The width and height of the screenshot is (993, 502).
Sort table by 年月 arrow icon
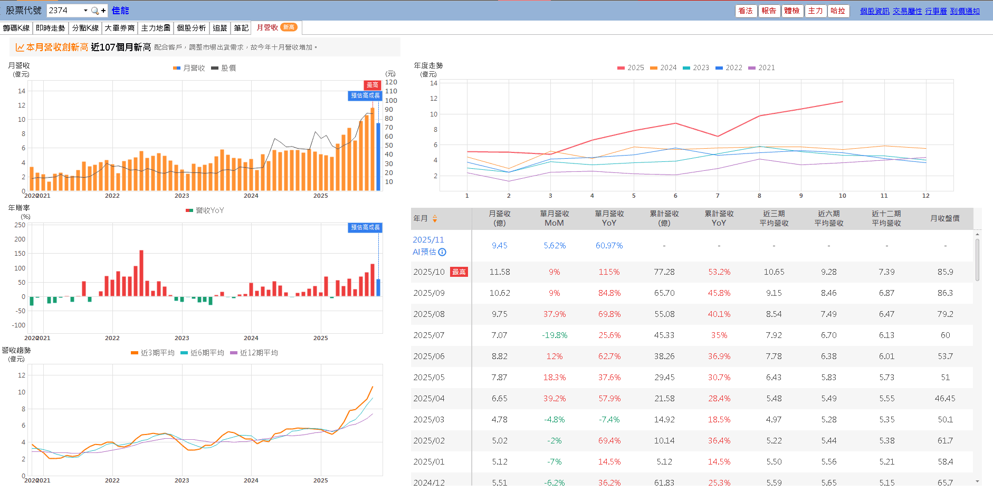pos(435,218)
